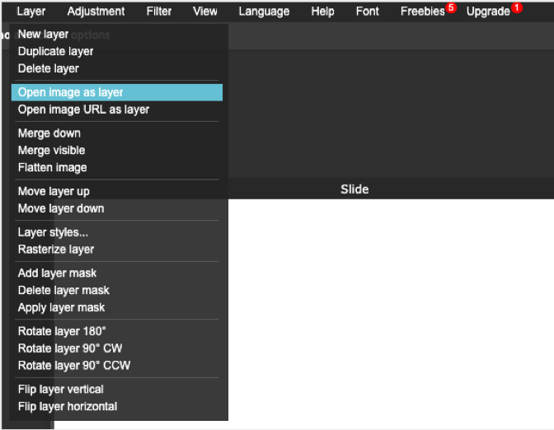
Task: Select Flatten image
Action: [52, 167]
